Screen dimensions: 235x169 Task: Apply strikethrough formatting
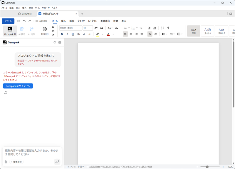coord(78,34)
